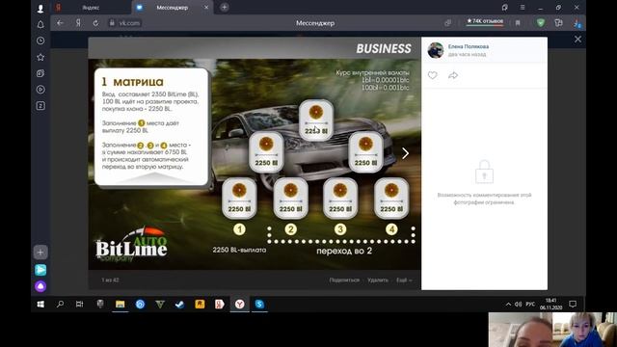617x347 pixels.
Task: Switch the РУС keyboard language indicator
Action: coord(530,305)
